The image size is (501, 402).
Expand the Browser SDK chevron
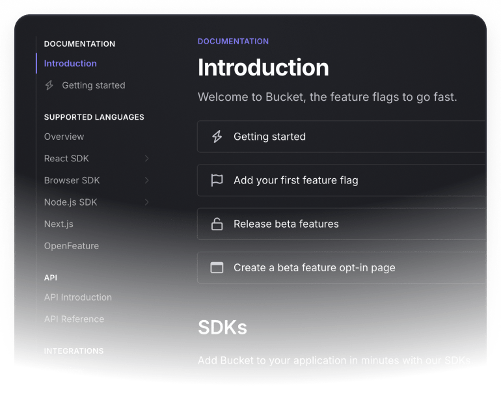coord(146,180)
